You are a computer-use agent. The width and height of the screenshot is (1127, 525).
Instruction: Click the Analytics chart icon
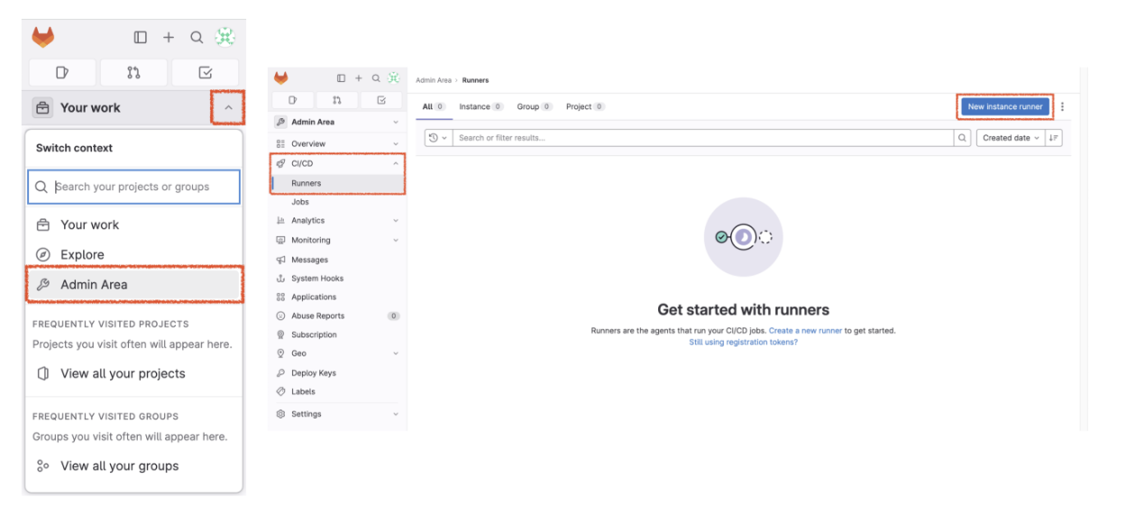pos(281,220)
